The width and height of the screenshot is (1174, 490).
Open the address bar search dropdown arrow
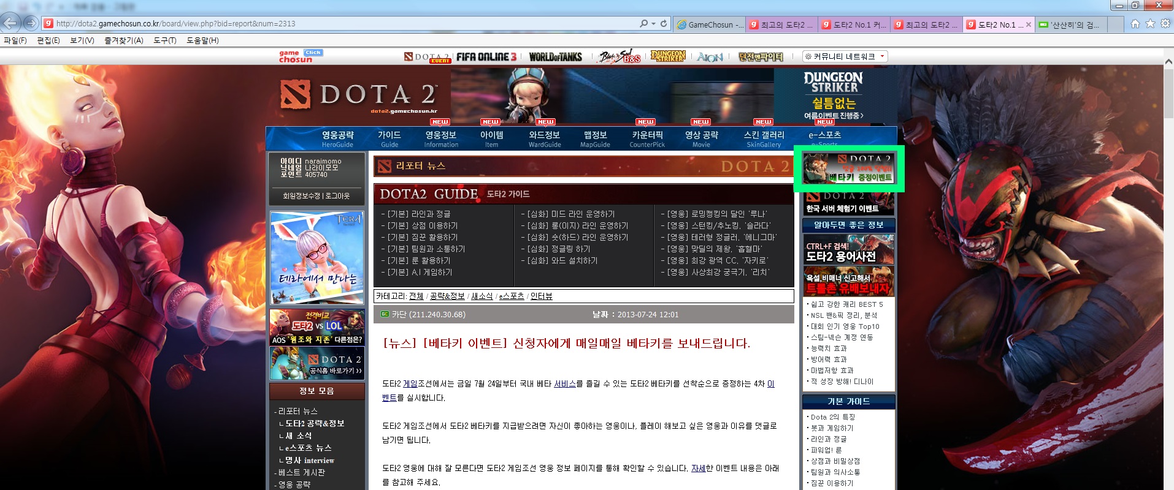[653, 23]
